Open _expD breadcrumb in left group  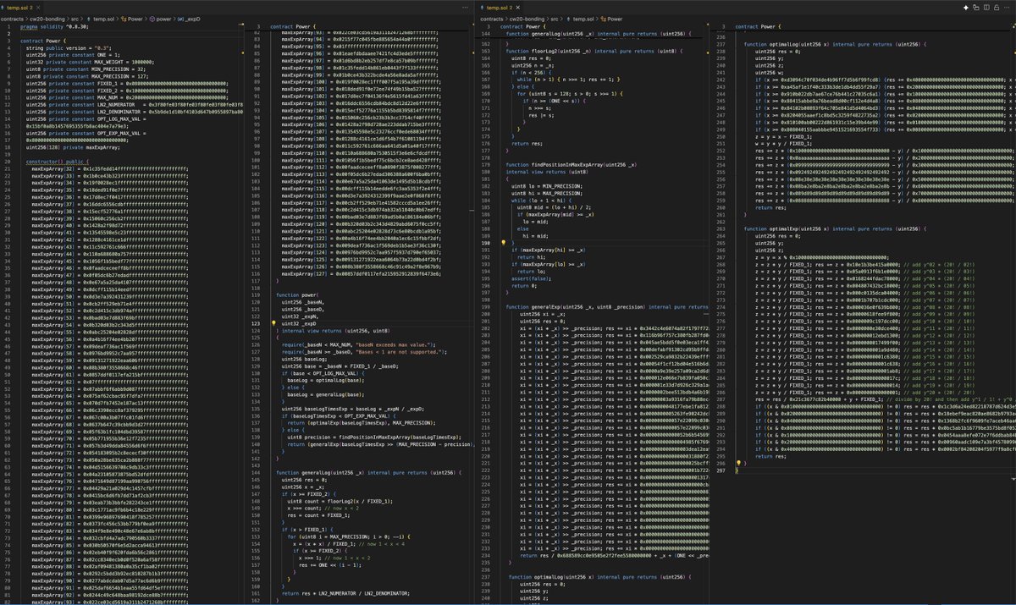(x=189, y=17)
